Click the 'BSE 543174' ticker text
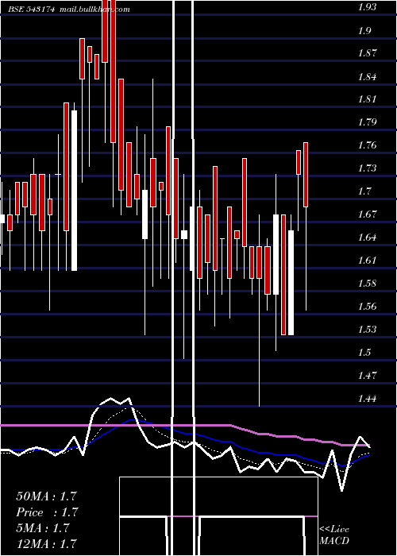Viewport: 397px width, 556px height. [32, 10]
